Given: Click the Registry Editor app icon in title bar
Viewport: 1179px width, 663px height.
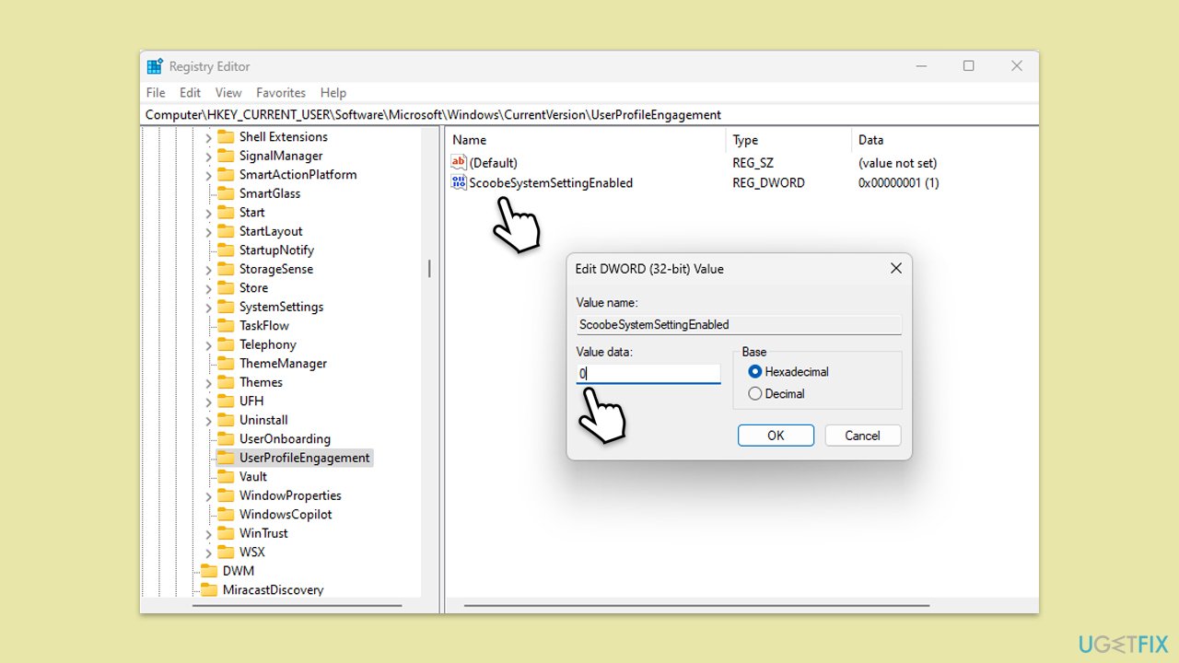Looking at the screenshot, I should pyautogui.click(x=155, y=66).
